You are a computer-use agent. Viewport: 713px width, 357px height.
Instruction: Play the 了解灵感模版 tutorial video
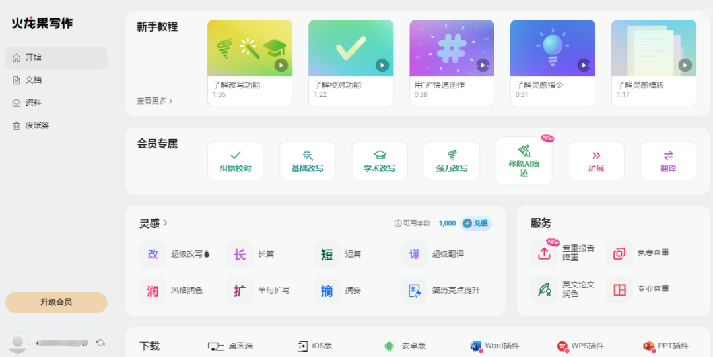pyautogui.click(x=685, y=65)
